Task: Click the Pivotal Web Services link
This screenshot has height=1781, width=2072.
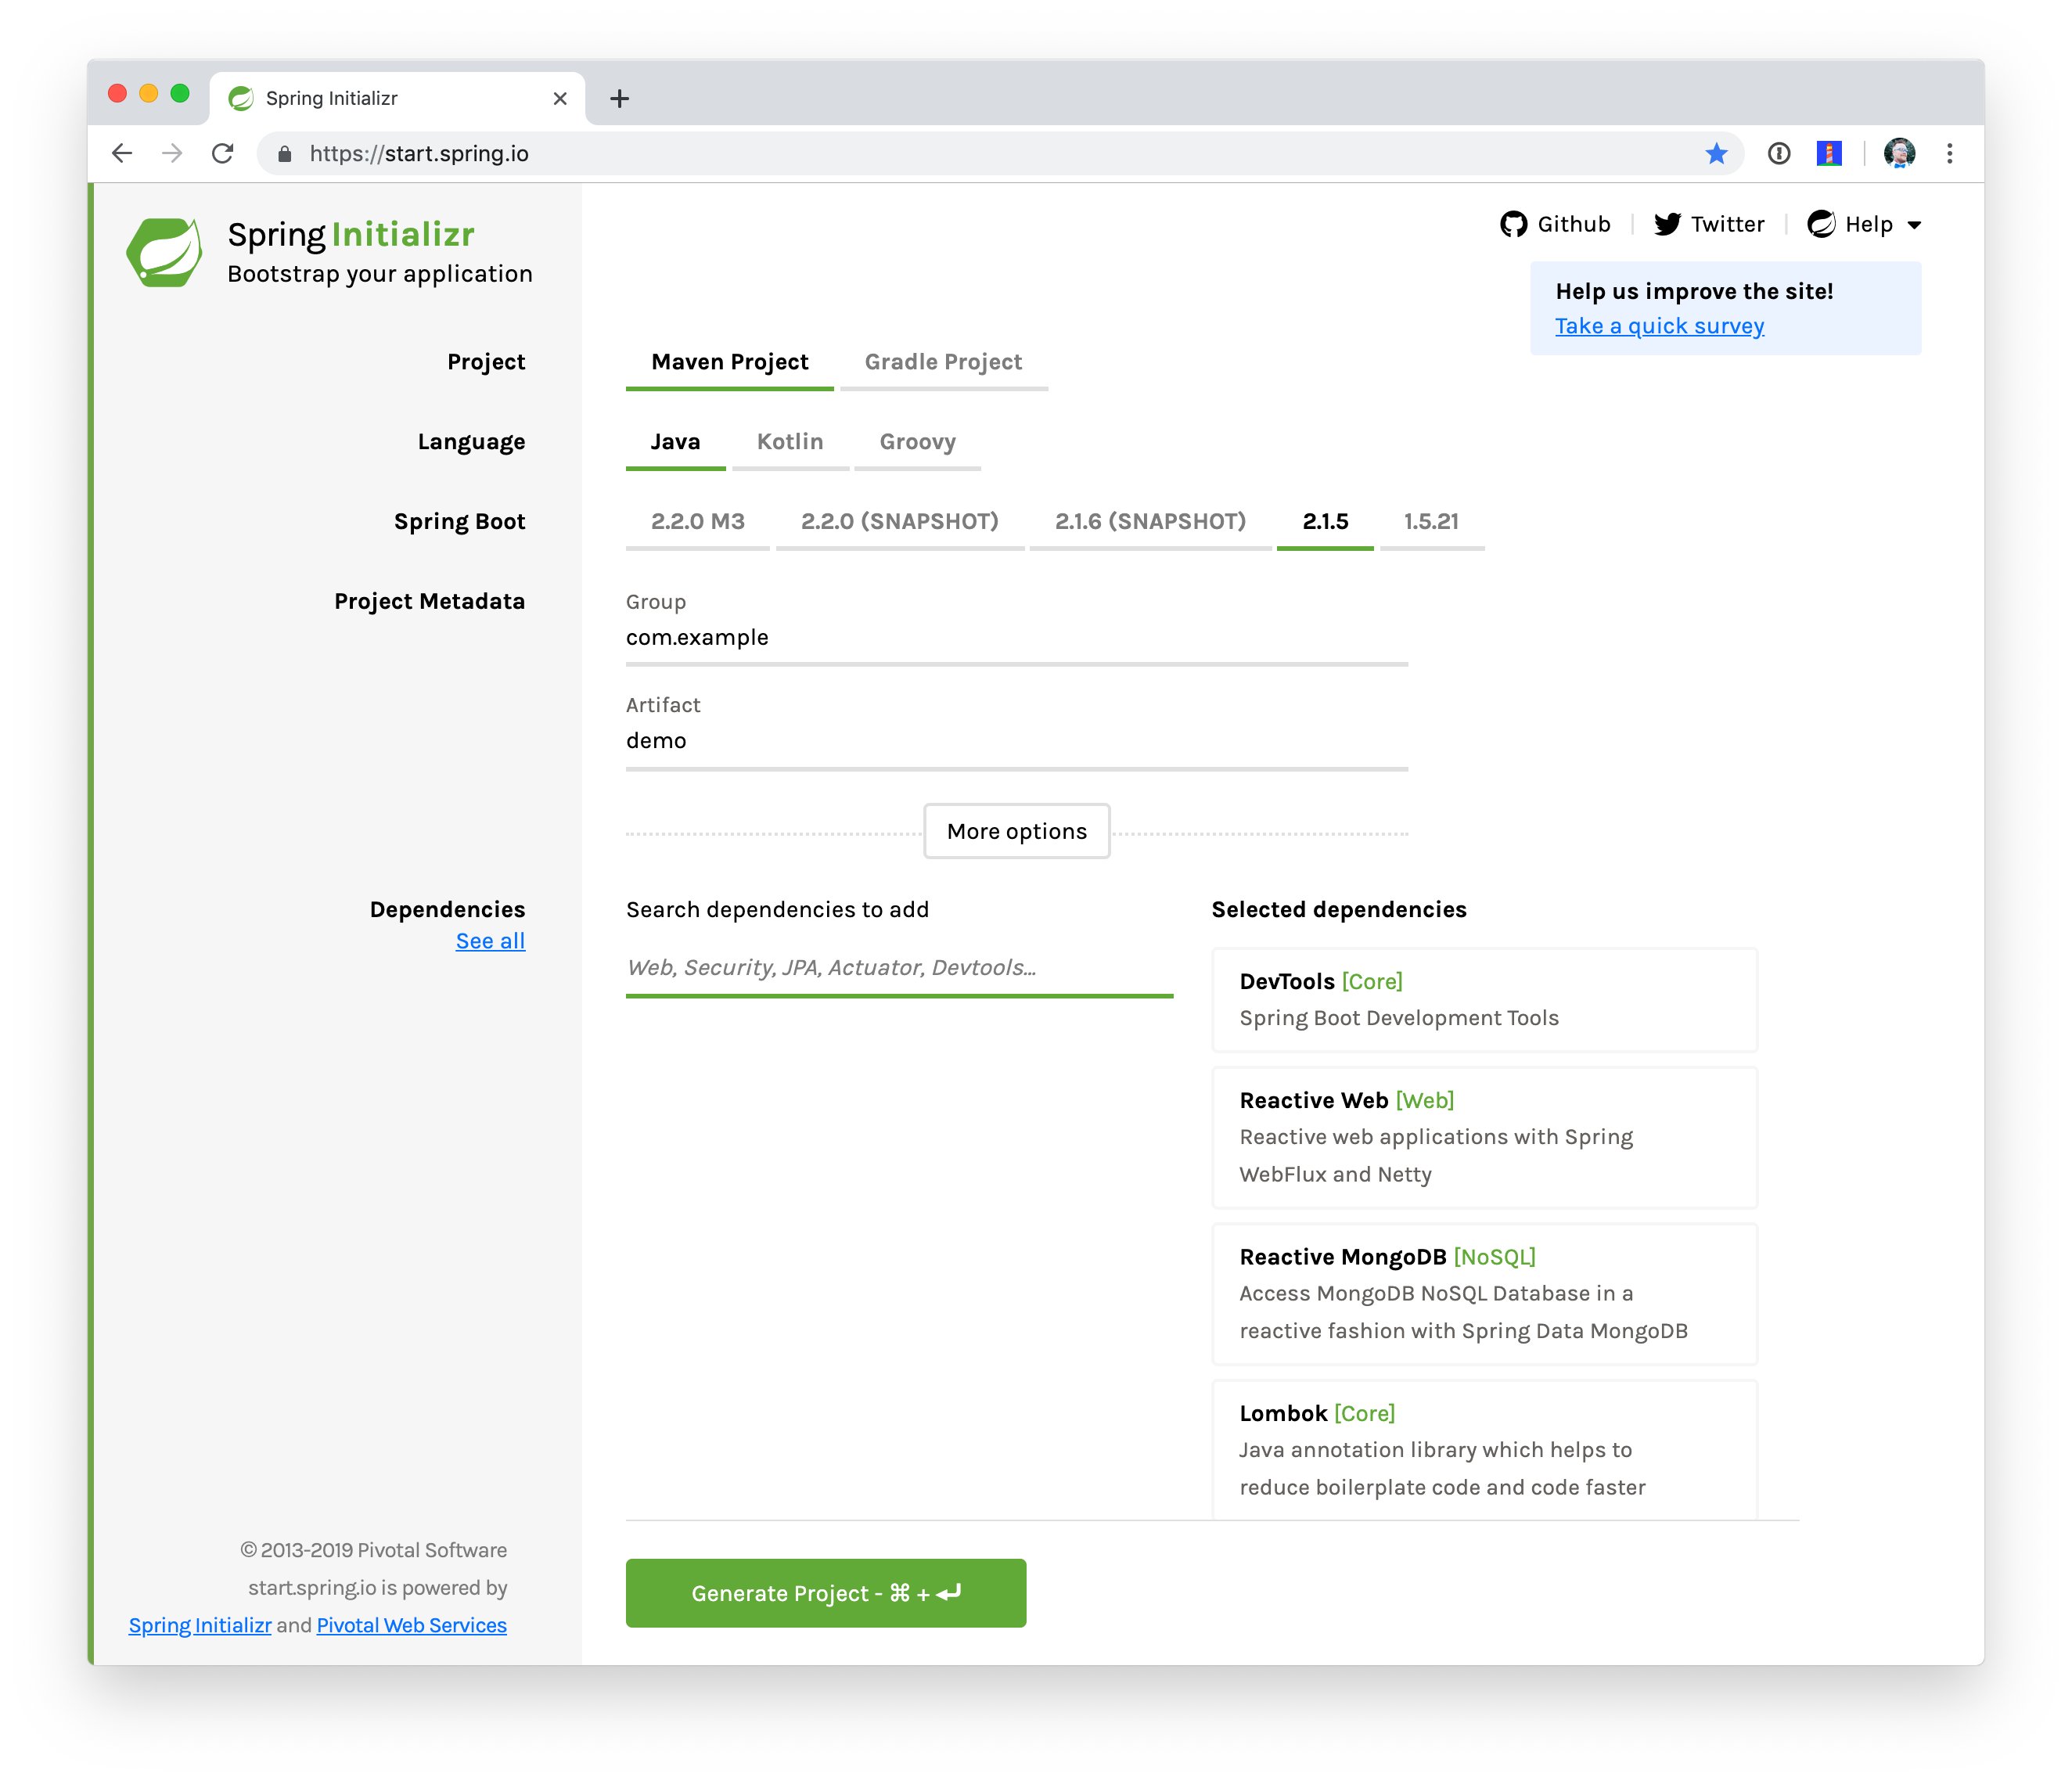Action: click(411, 1625)
